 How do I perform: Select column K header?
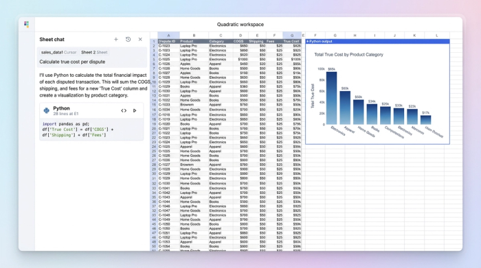click(414, 36)
